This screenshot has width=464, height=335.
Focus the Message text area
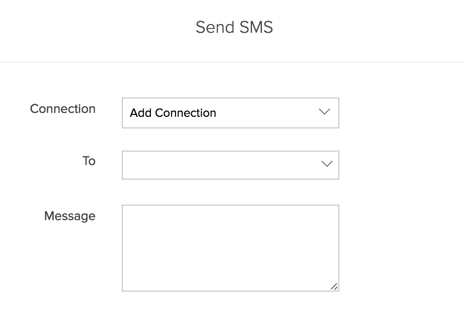coord(230,248)
